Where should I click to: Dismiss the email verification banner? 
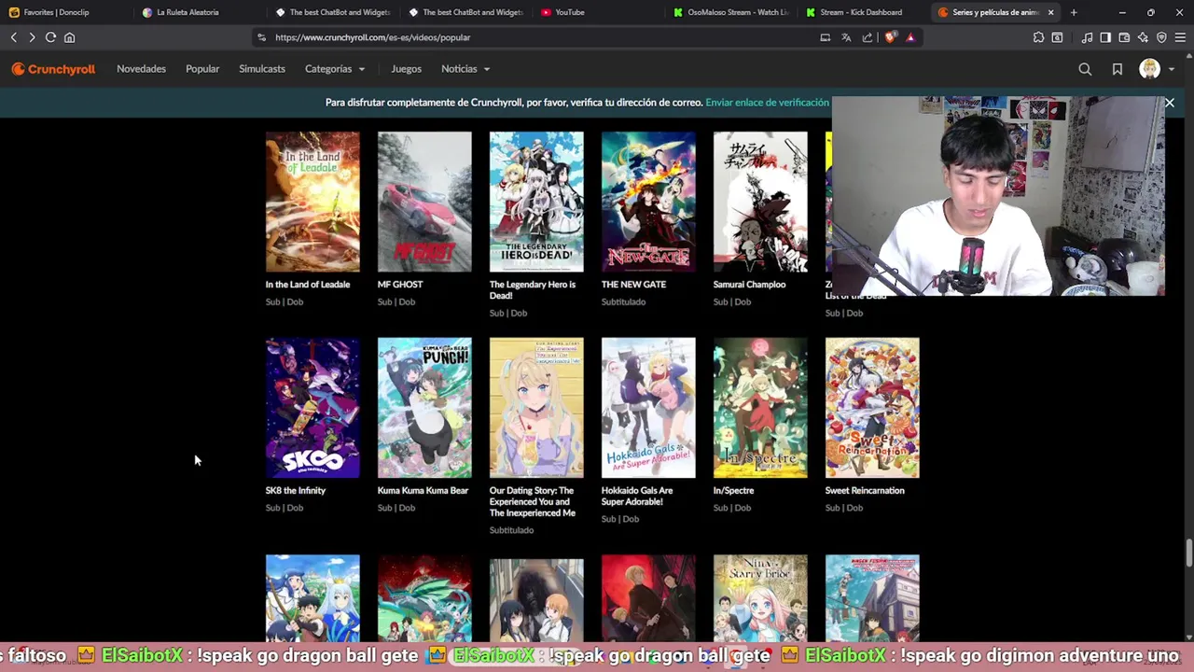[x=1169, y=103]
